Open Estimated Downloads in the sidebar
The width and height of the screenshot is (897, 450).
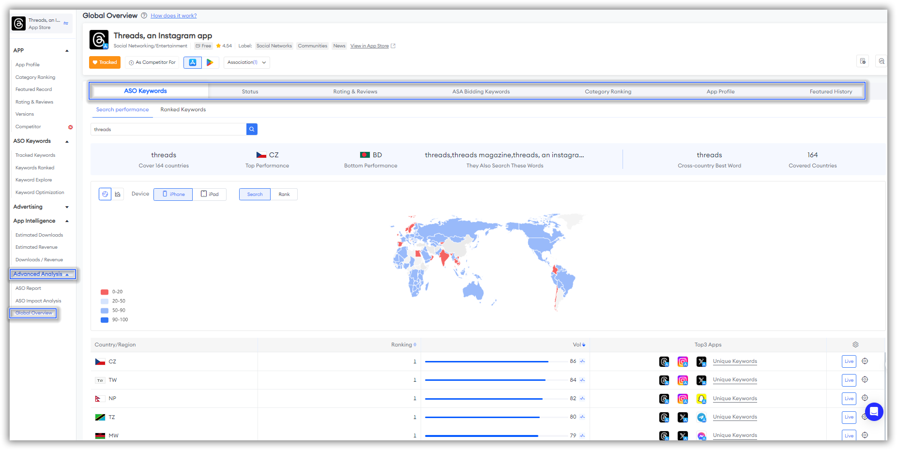pyautogui.click(x=39, y=235)
